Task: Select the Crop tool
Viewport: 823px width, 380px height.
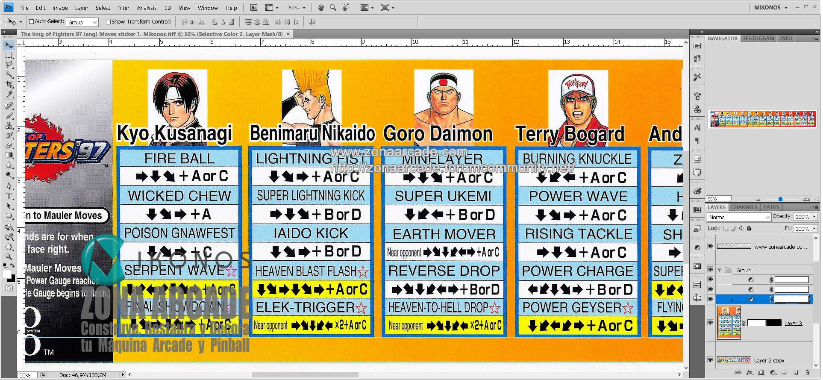Action: [x=9, y=84]
